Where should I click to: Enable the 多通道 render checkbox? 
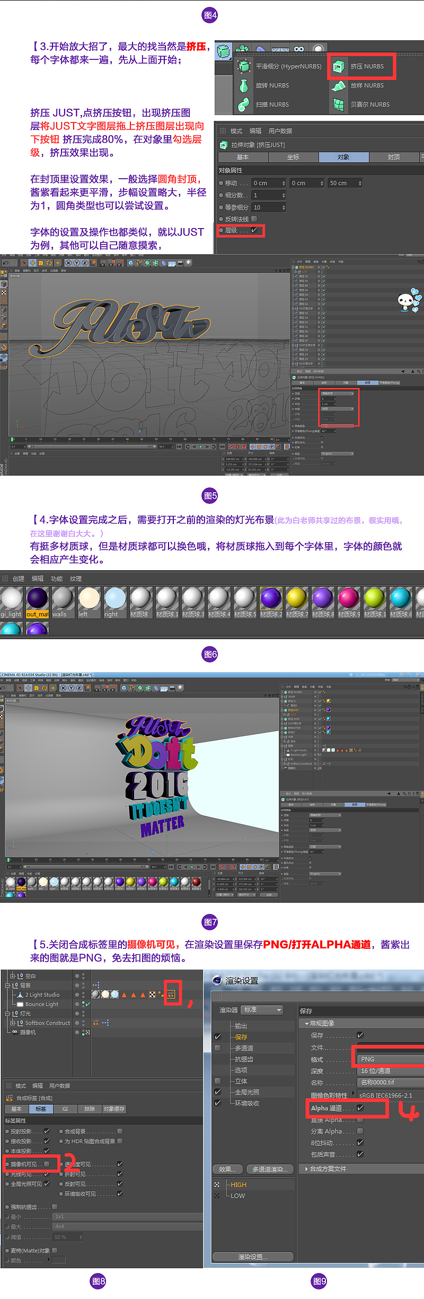click(217, 1048)
